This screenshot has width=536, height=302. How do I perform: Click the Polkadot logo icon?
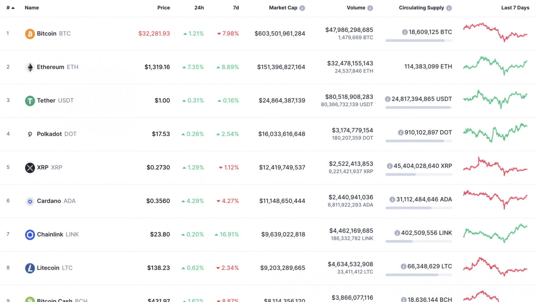pos(30,134)
